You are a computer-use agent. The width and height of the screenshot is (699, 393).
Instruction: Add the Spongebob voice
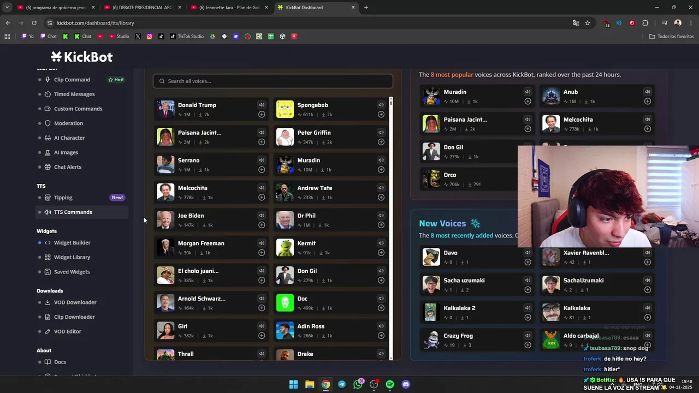381,114
